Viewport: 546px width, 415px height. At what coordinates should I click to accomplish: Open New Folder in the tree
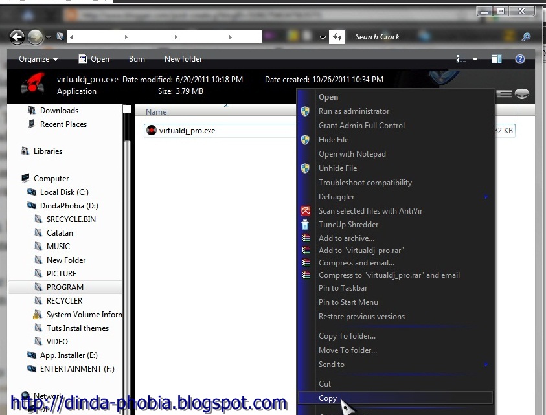60,260
